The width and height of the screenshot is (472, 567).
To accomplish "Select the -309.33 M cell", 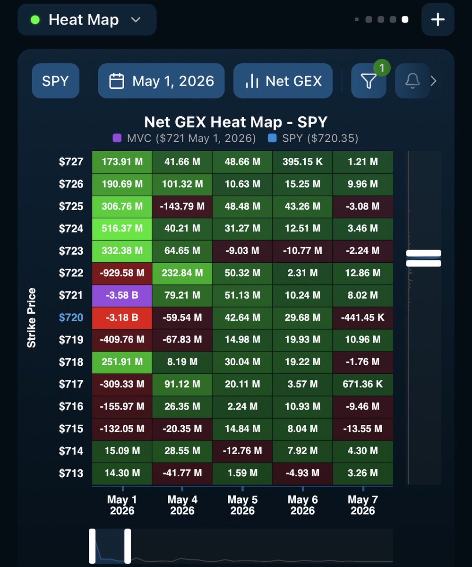I will 122,384.
